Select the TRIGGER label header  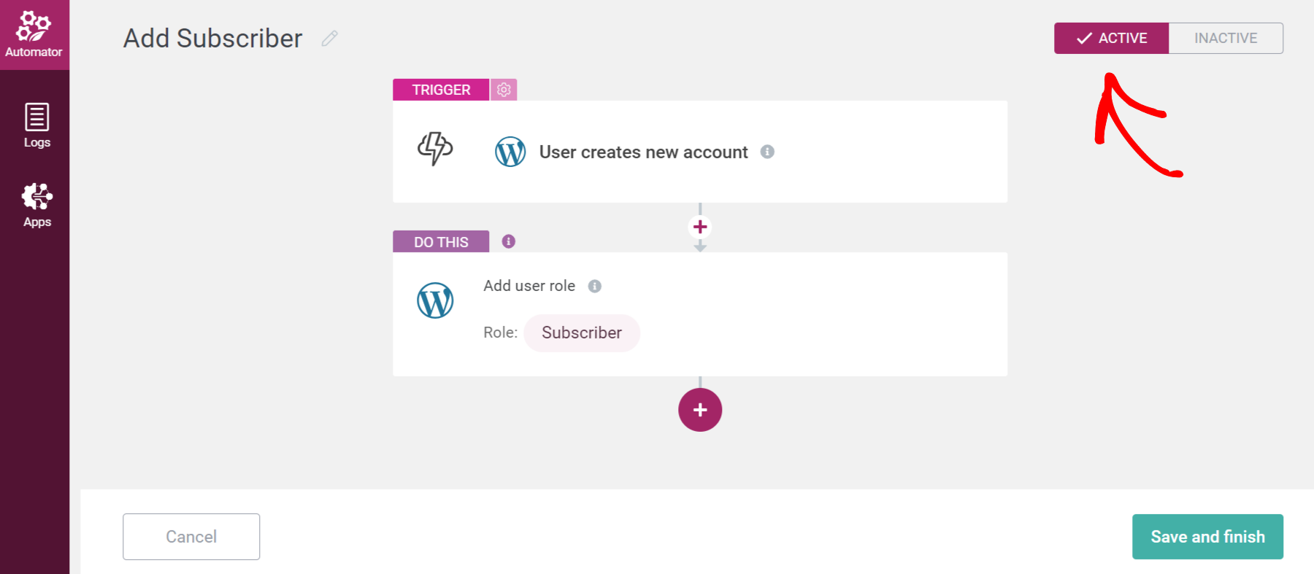441,89
